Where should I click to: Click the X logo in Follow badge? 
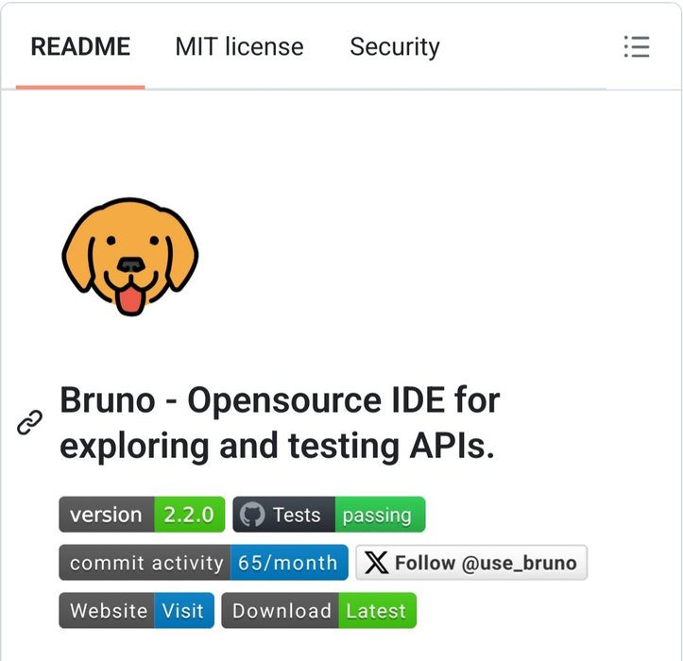point(375,563)
